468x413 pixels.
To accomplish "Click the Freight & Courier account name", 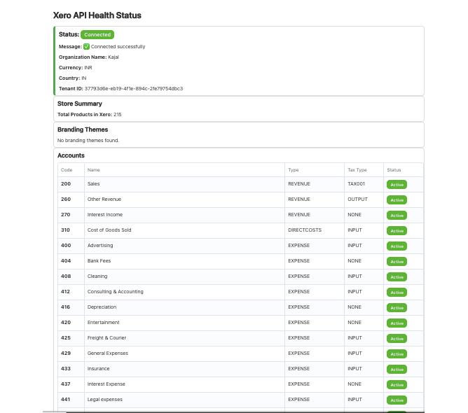I will coord(106,338).
